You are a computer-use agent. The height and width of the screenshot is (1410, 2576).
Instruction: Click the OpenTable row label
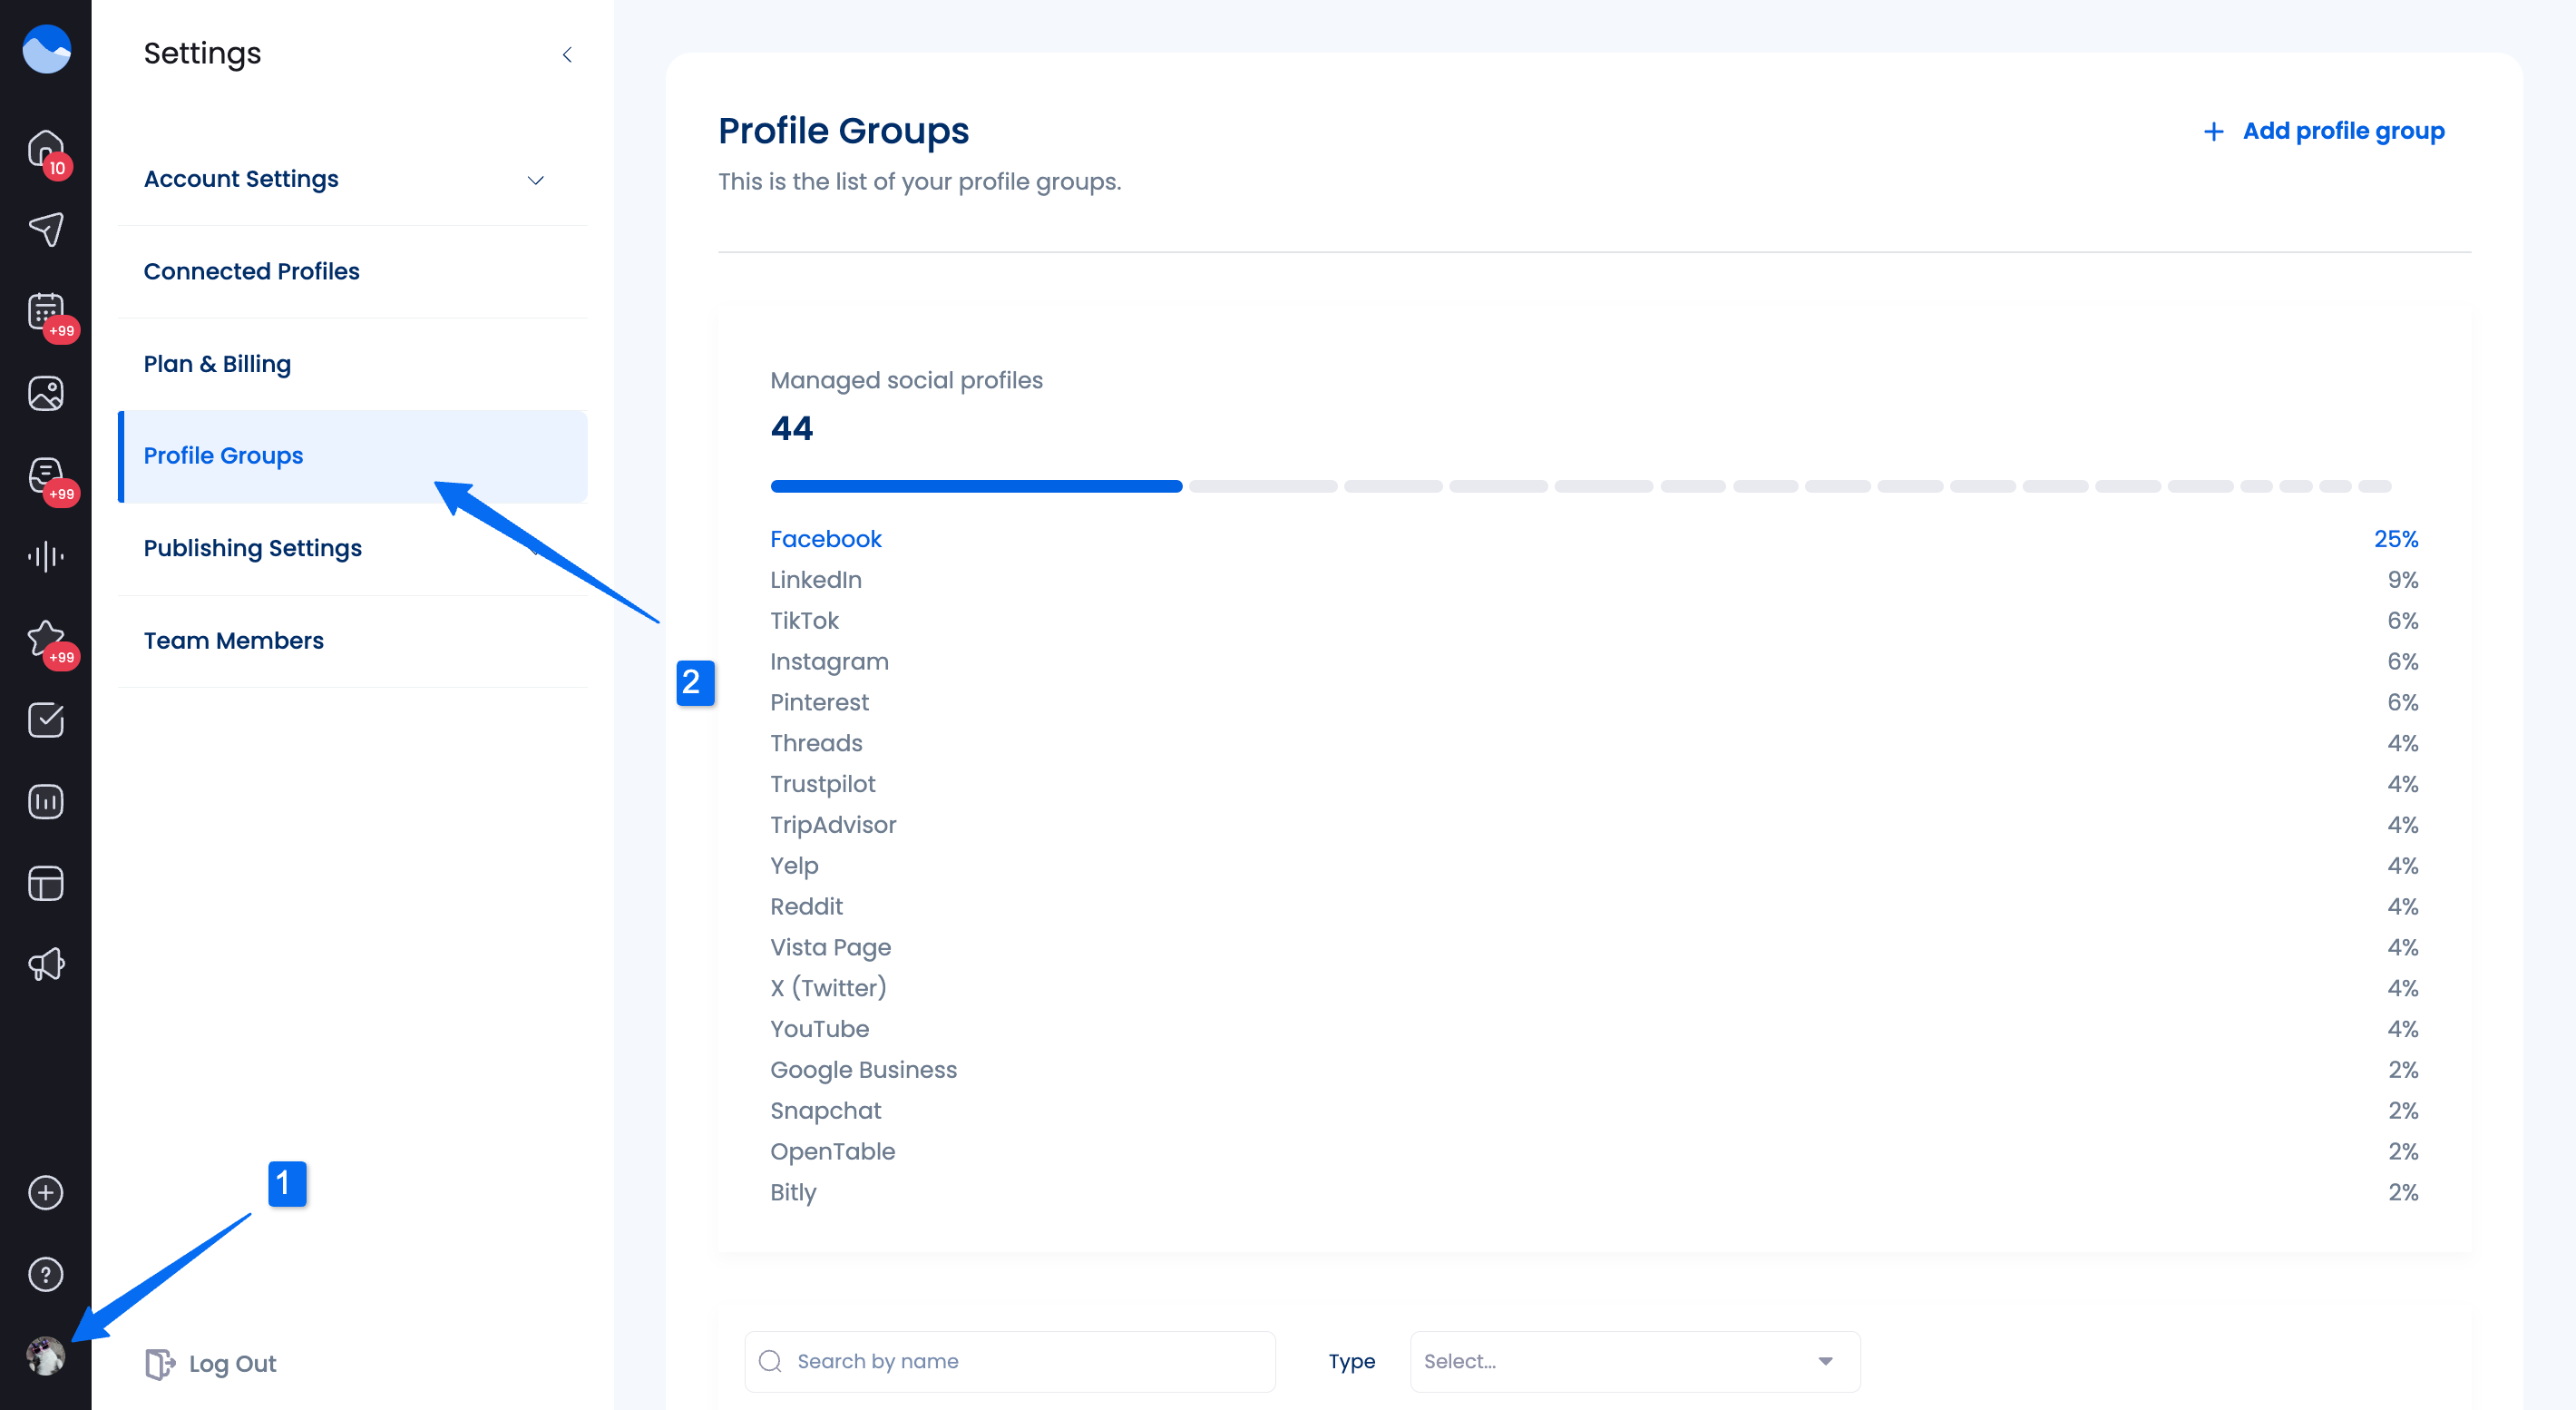(832, 1152)
